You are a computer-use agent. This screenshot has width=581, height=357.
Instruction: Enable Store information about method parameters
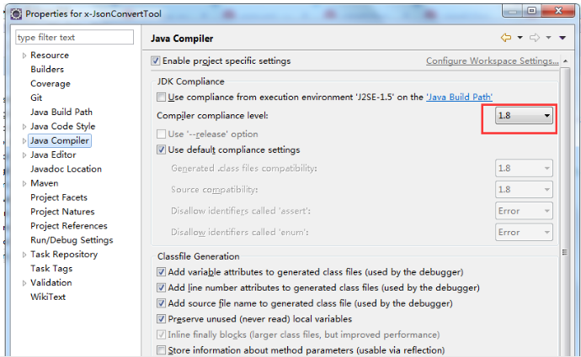tap(162, 350)
